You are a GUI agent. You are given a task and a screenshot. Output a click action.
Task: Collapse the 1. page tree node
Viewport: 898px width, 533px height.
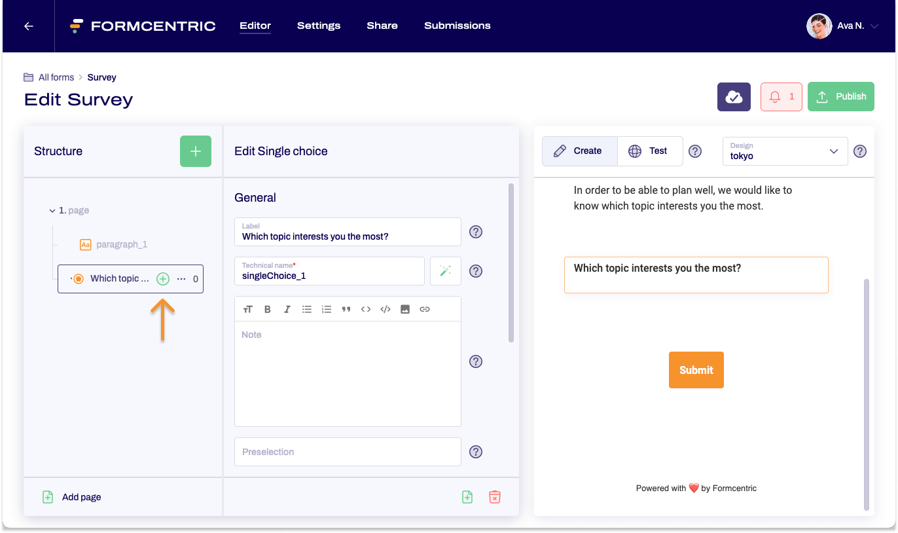click(x=52, y=211)
